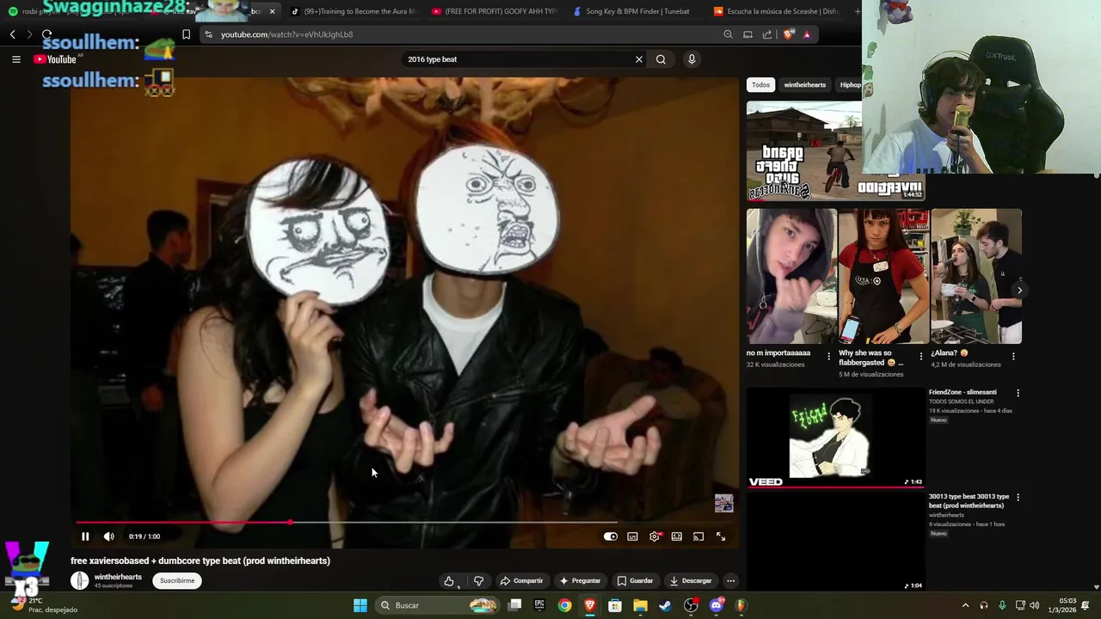Click the Preguntar button

click(x=580, y=580)
